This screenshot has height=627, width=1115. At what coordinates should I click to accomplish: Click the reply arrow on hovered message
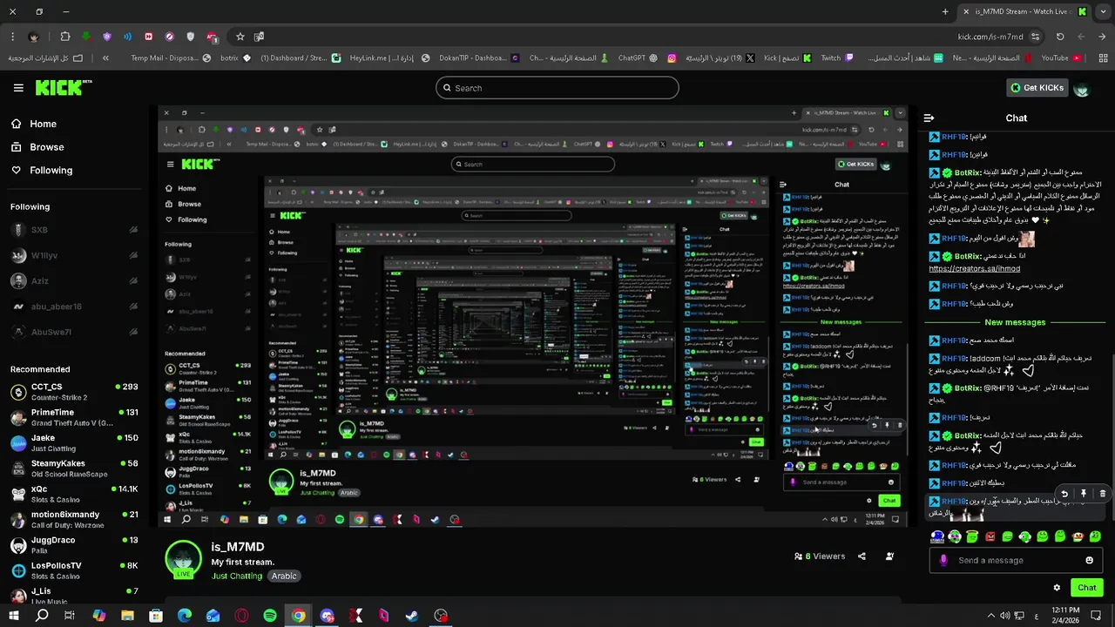(x=1064, y=494)
